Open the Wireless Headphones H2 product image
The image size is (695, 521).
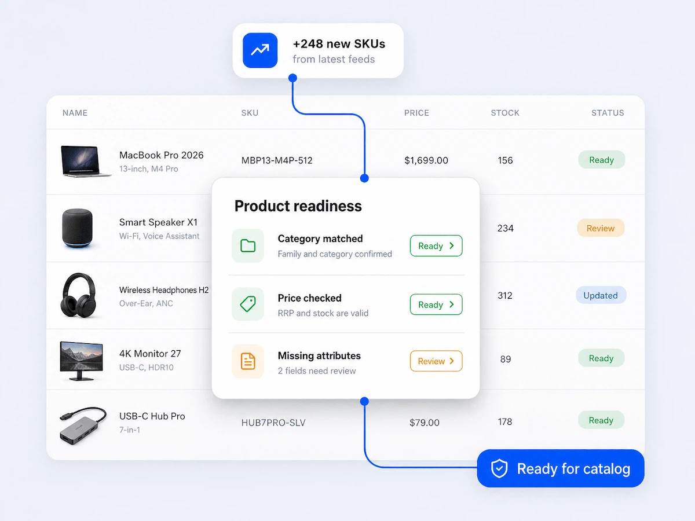pyautogui.click(x=78, y=296)
